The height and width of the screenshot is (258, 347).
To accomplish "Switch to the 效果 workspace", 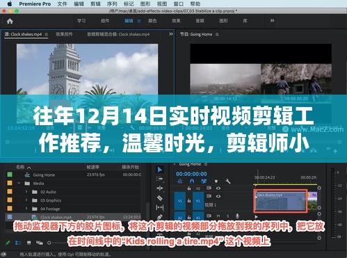I will [x=176, y=21].
